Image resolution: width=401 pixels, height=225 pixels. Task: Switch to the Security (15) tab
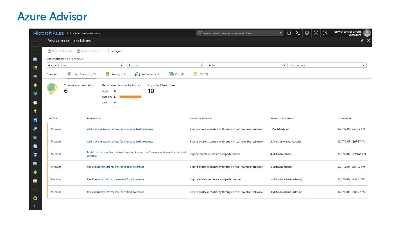coord(116,74)
